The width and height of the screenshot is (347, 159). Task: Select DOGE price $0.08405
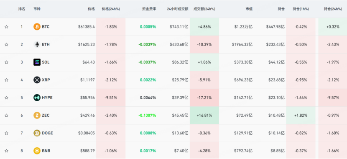click(86, 133)
